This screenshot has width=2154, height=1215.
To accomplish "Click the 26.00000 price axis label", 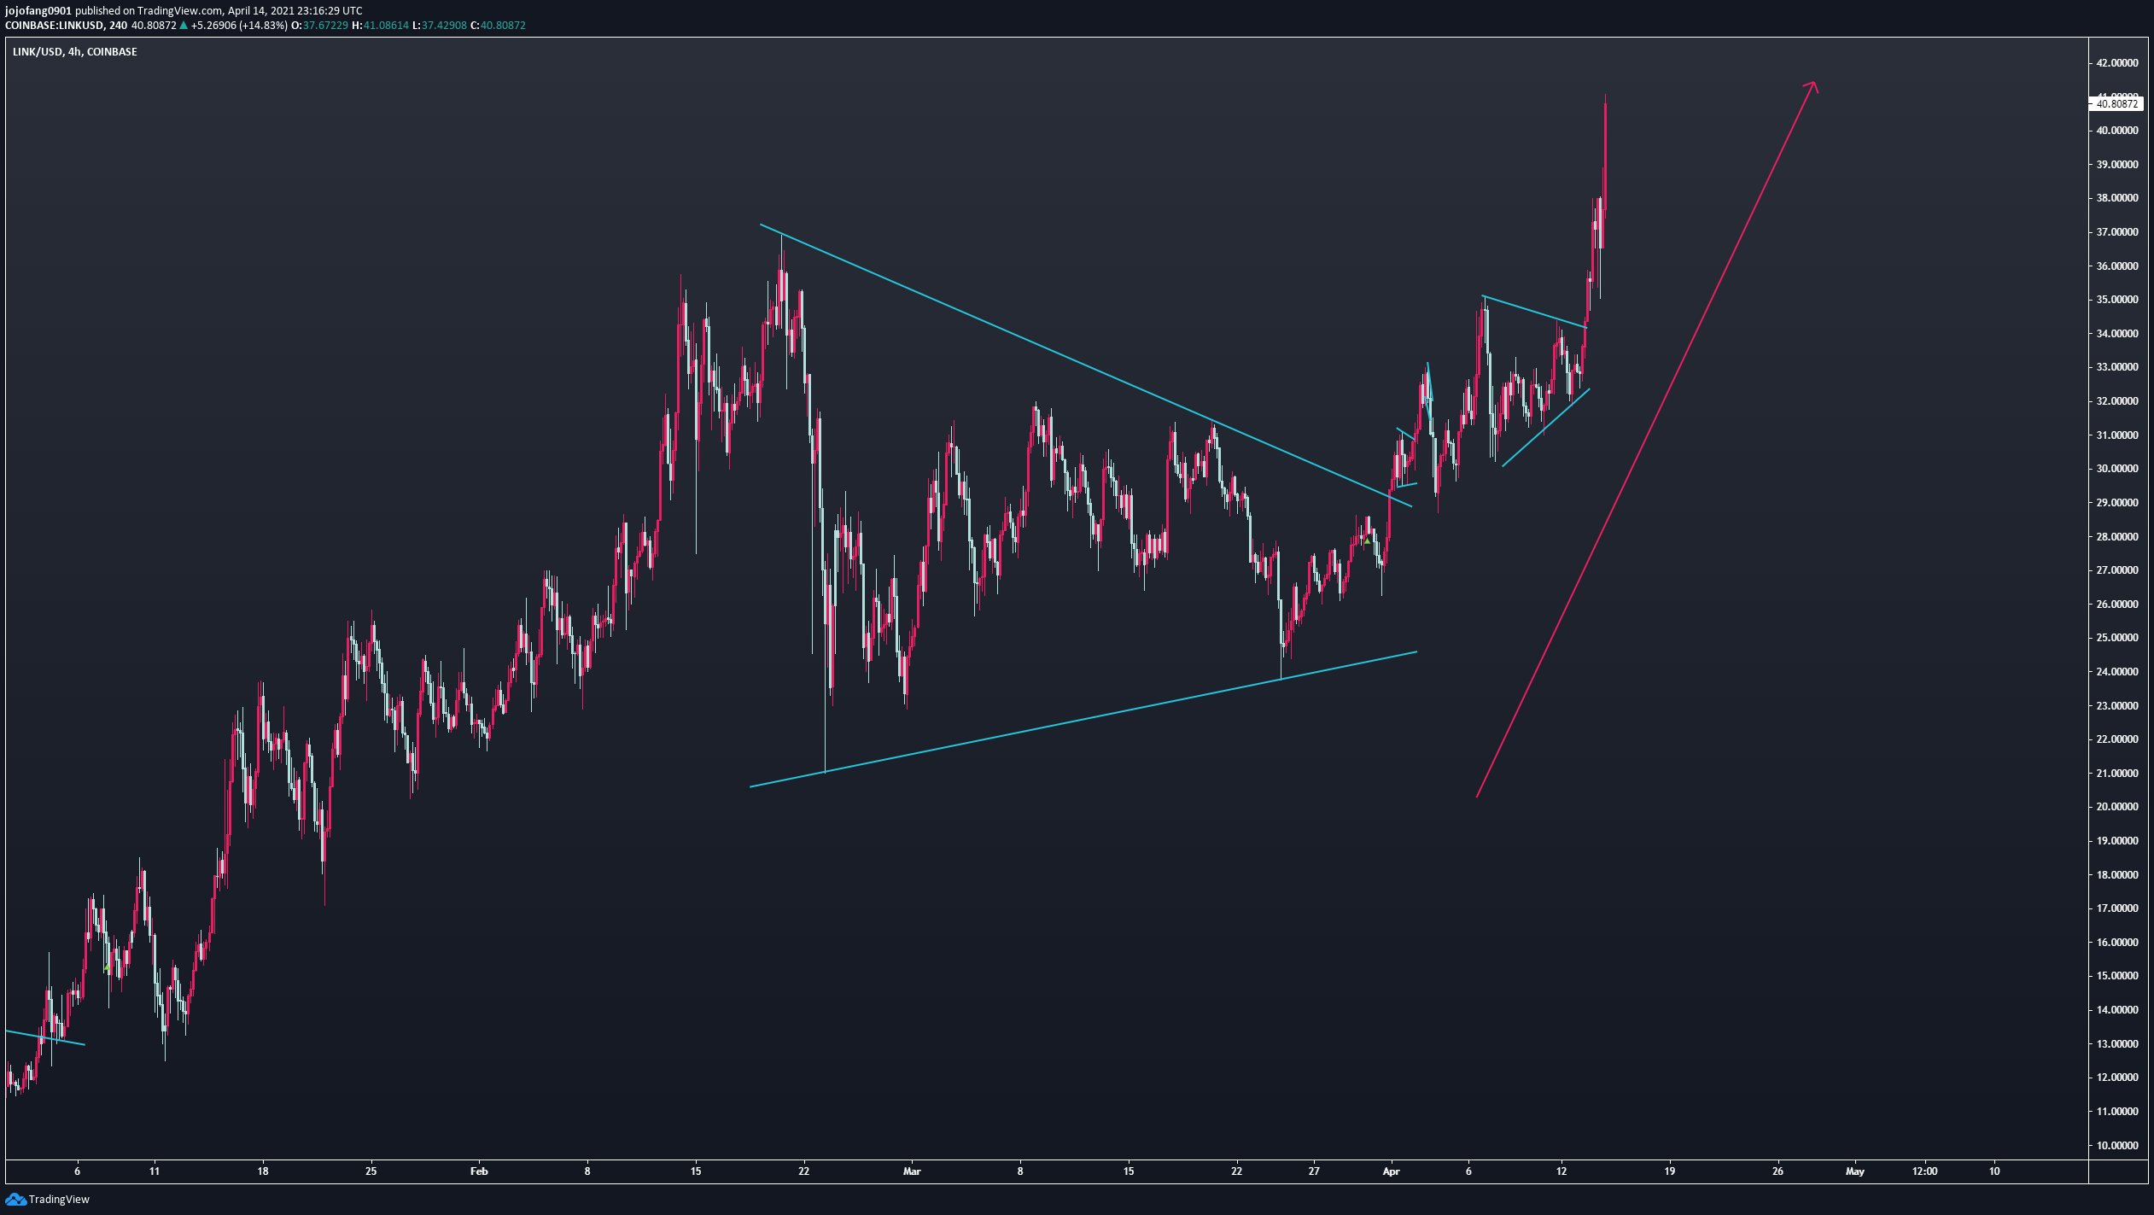I will [x=2117, y=605].
